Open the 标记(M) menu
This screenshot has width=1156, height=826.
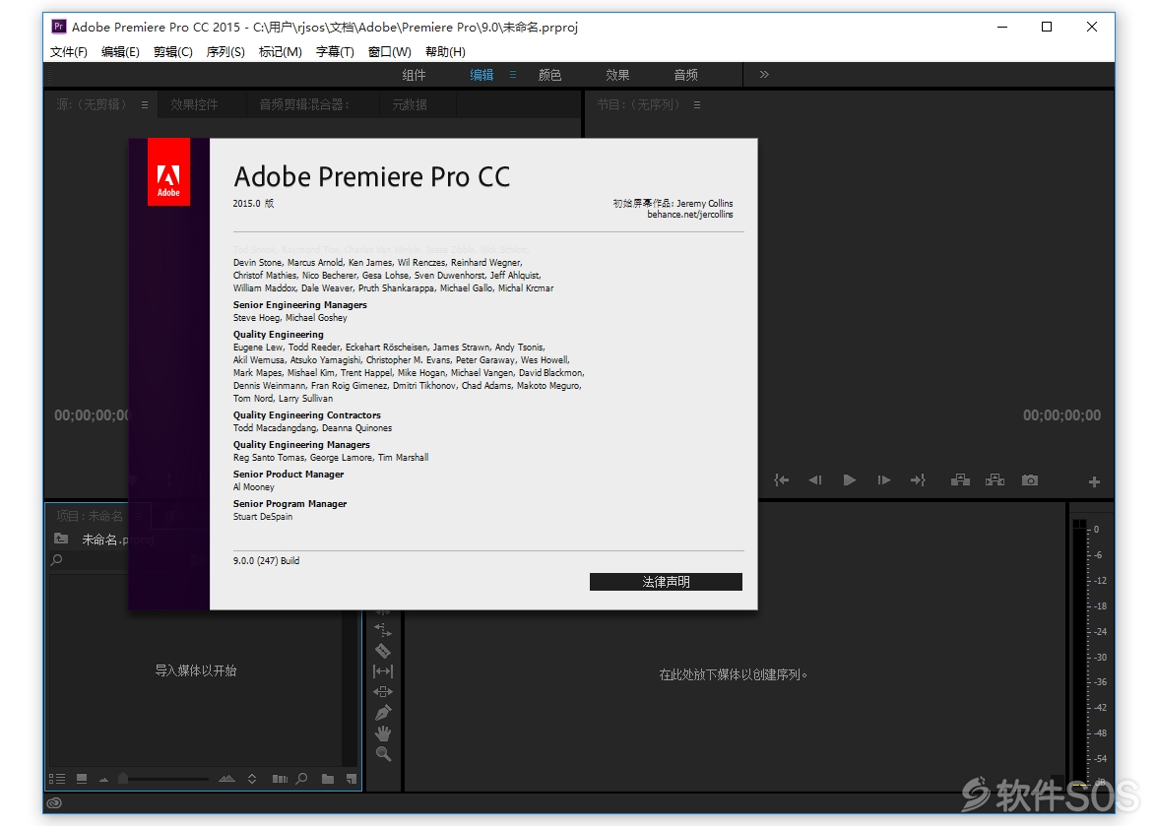(281, 51)
